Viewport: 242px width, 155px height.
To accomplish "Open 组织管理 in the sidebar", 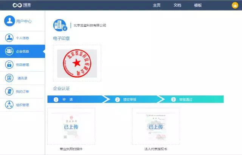I will [23, 105].
